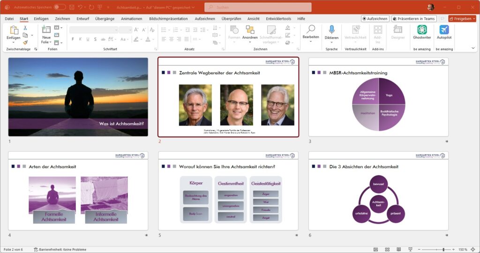Image resolution: width=480 pixels, height=253 pixels.
Task: Open the Übergänge tab
Action: click(x=105, y=19)
